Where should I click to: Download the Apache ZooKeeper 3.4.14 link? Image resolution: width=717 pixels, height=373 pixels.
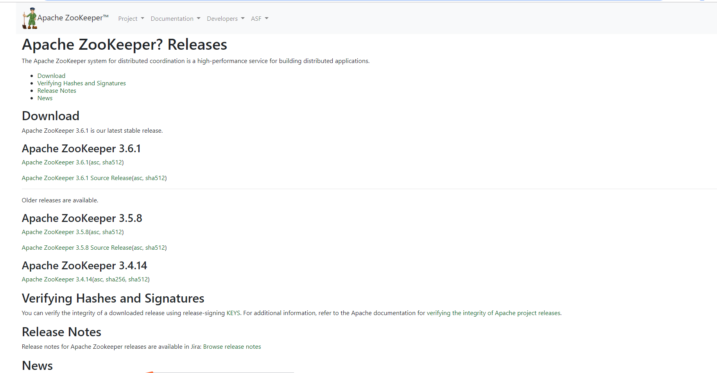pos(57,279)
